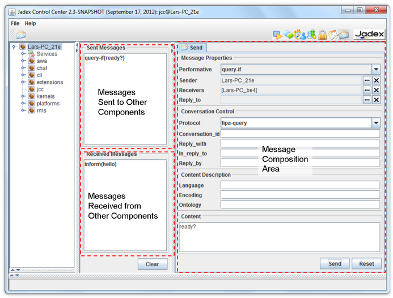Click the notepad plugin icon in toolbar
The width and height of the screenshot is (393, 298).
click(332, 35)
